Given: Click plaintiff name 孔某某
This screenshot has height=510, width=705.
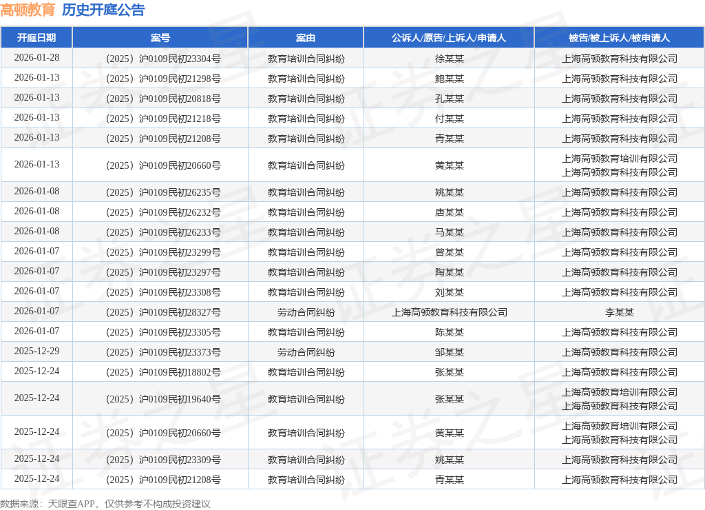Looking at the screenshot, I should point(449,99).
